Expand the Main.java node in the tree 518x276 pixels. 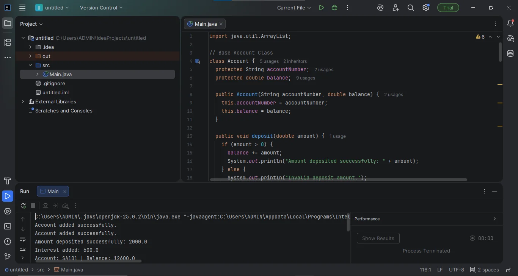[38, 74]
